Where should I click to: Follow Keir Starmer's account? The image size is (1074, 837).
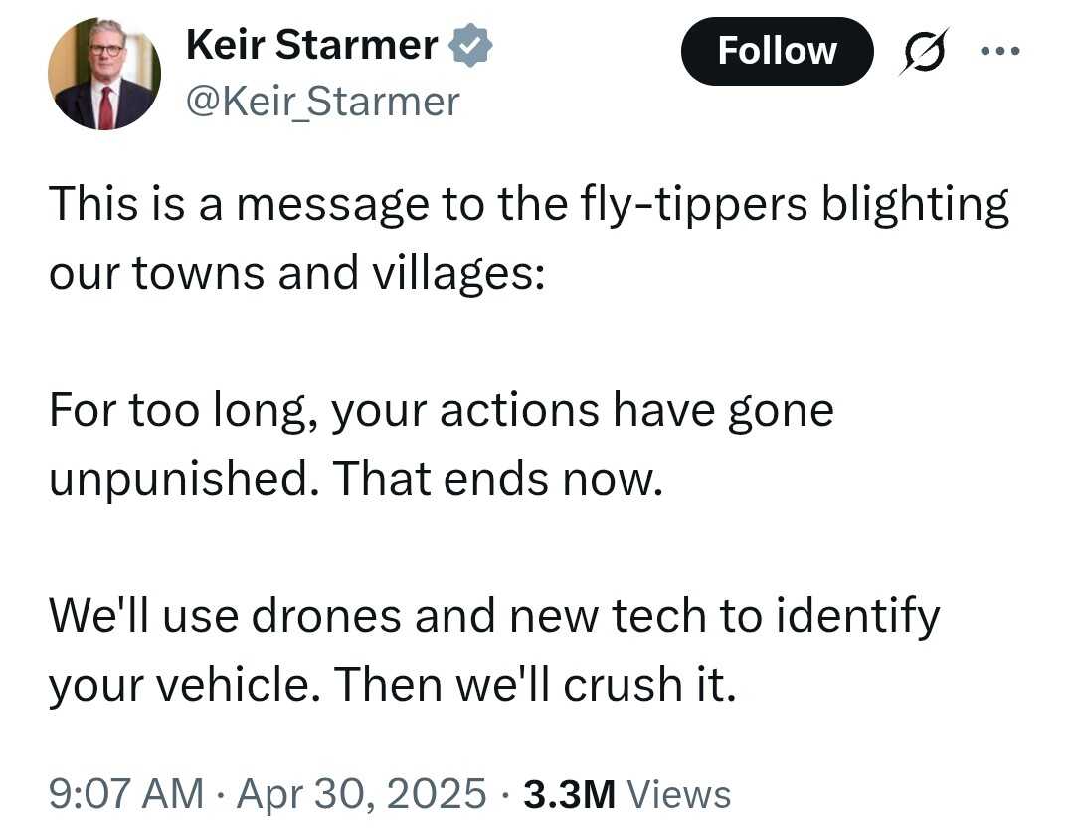point(777,51)
